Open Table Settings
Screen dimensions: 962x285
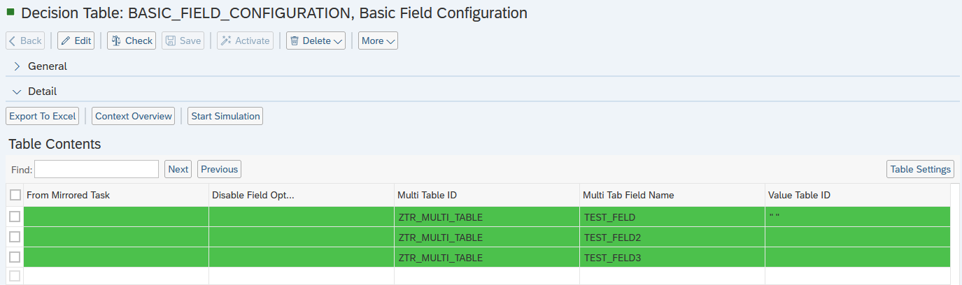[920, 169]
